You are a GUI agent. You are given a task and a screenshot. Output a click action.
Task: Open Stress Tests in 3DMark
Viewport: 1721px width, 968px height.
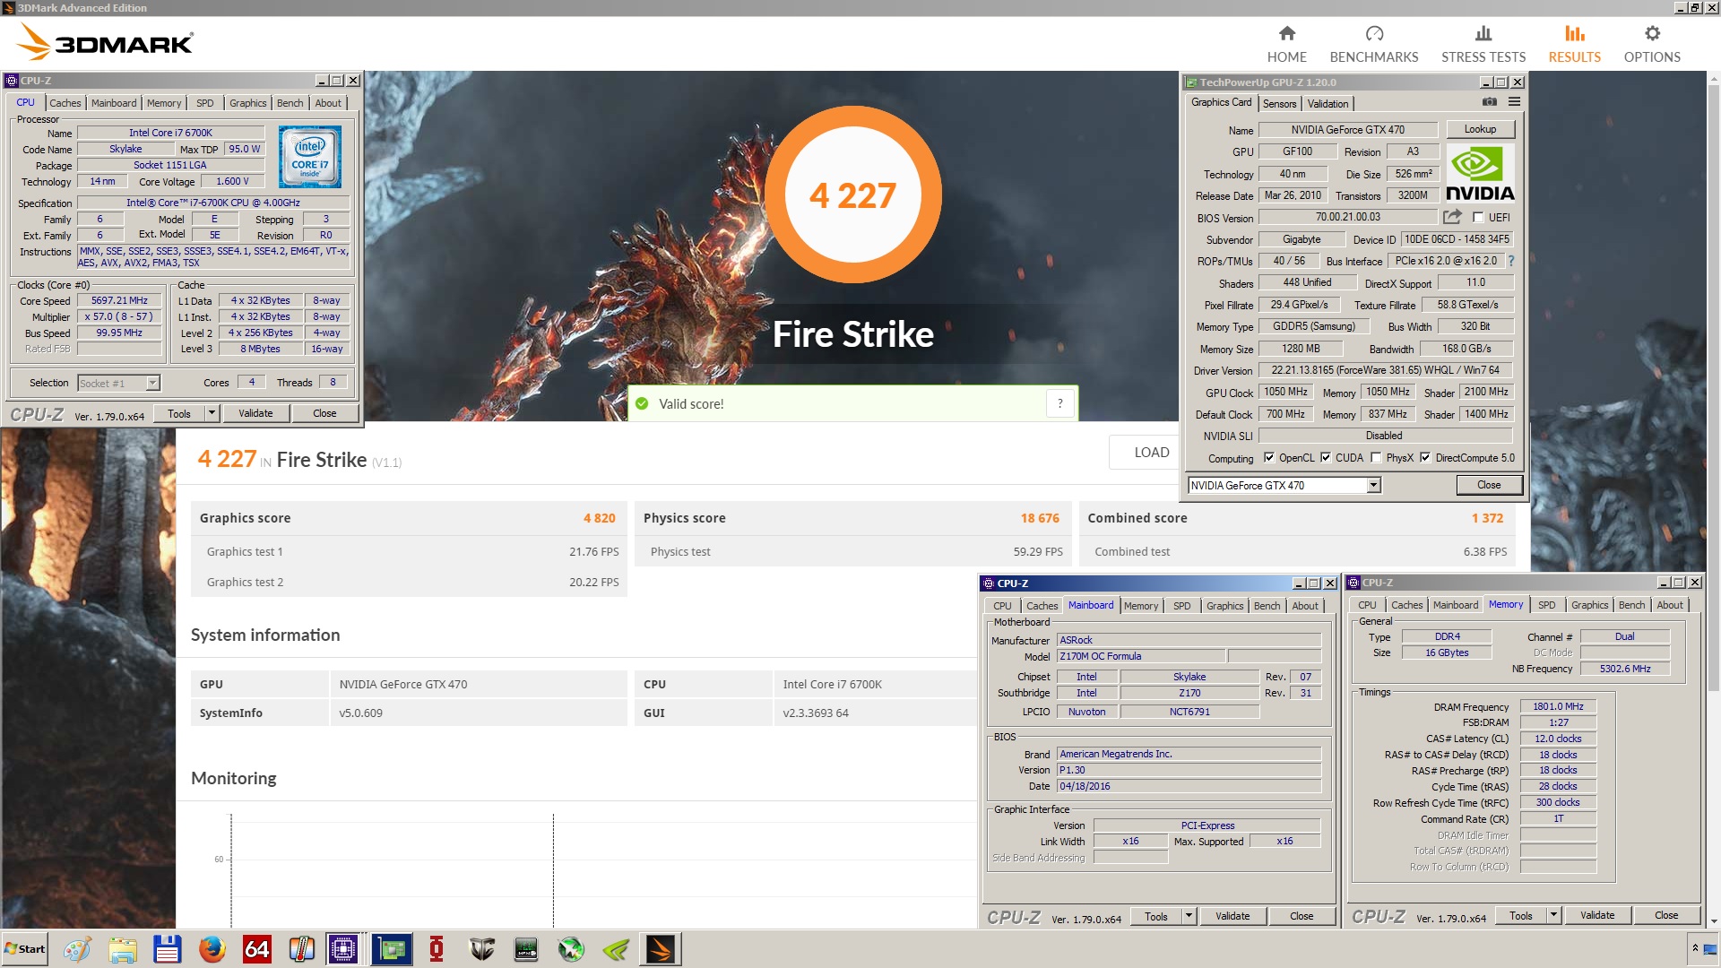(1483, 44)
